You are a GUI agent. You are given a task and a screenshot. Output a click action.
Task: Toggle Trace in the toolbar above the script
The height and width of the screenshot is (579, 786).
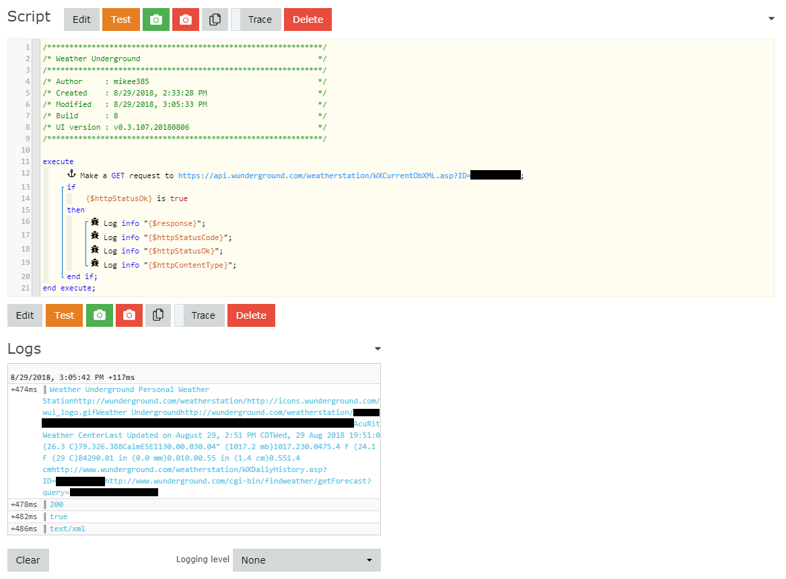[256, 20]
